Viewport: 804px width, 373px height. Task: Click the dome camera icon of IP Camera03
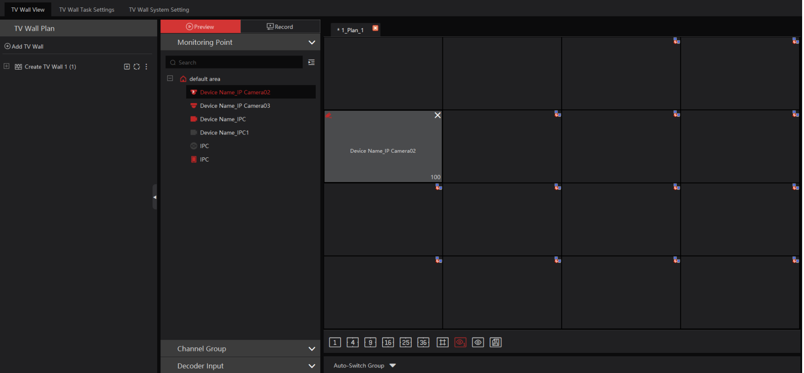[194, 106]
